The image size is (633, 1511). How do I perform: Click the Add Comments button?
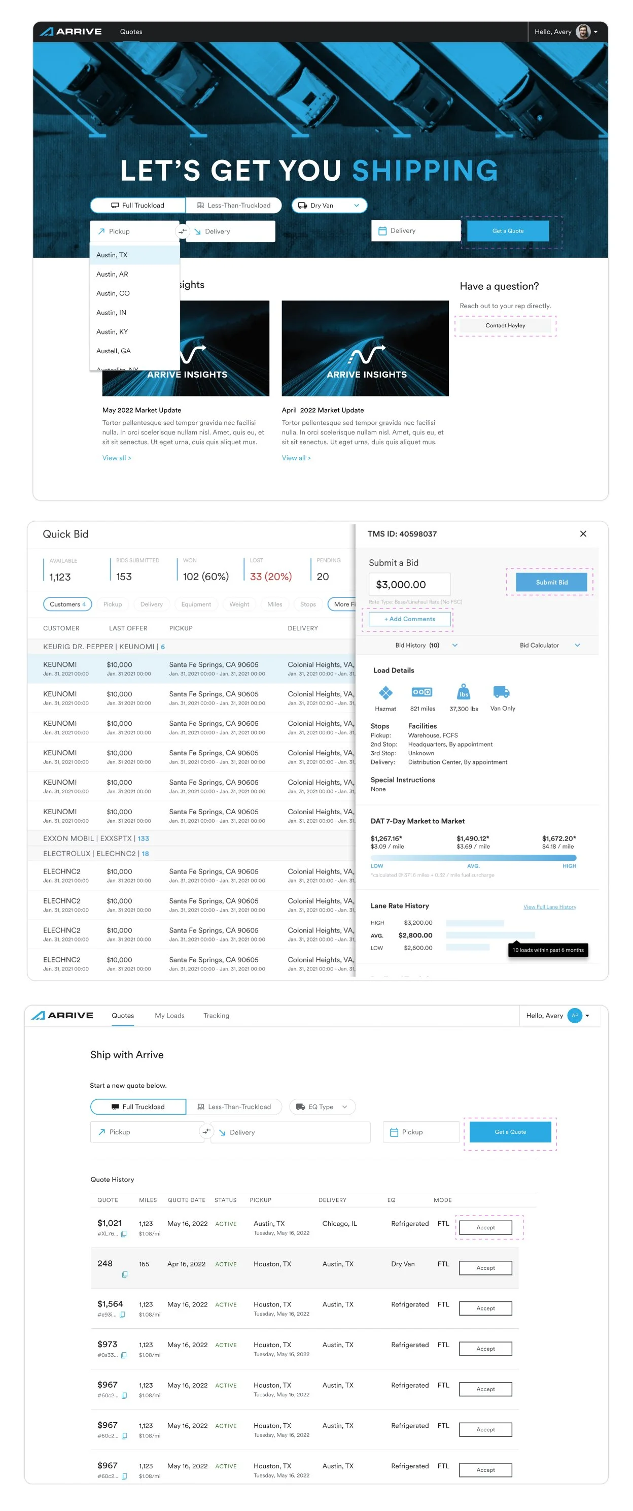pos(410,619)
